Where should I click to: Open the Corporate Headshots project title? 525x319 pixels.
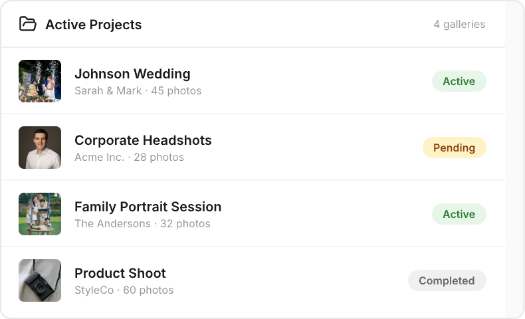click(143, 140)
